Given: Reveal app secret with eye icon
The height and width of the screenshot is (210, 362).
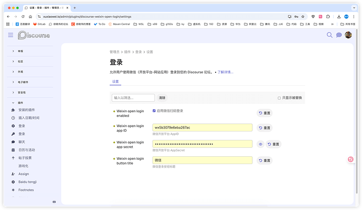Looking at the screenshot, I should [x=260, y=144].
